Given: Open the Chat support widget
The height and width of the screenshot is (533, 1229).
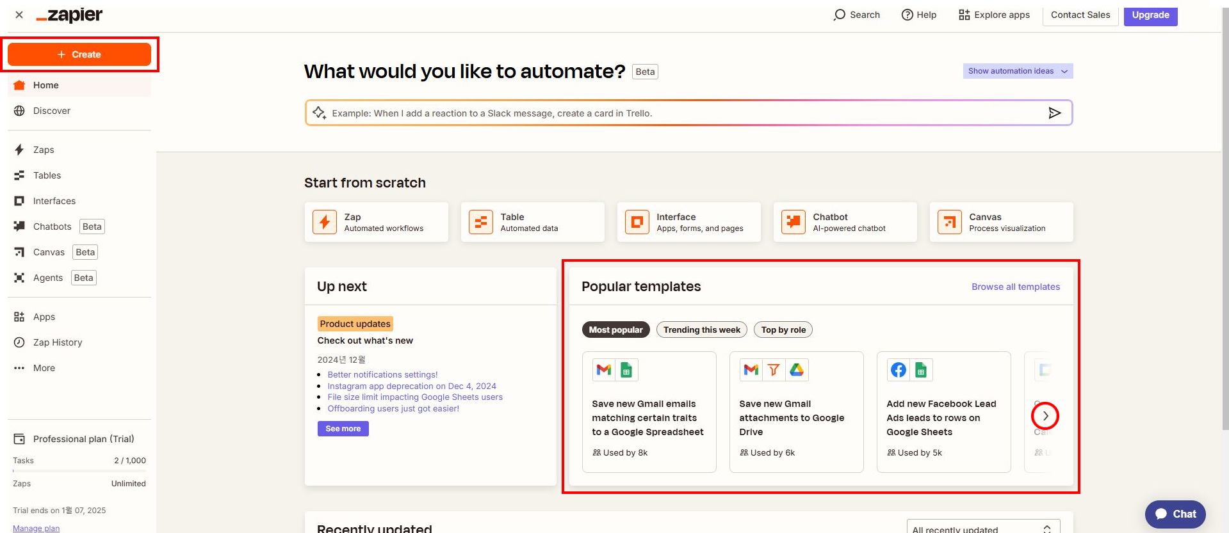Looking at the screenshot, I should (1175, 514).
